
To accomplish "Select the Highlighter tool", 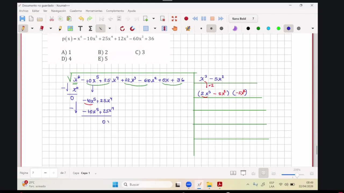I will pos(60,28).
